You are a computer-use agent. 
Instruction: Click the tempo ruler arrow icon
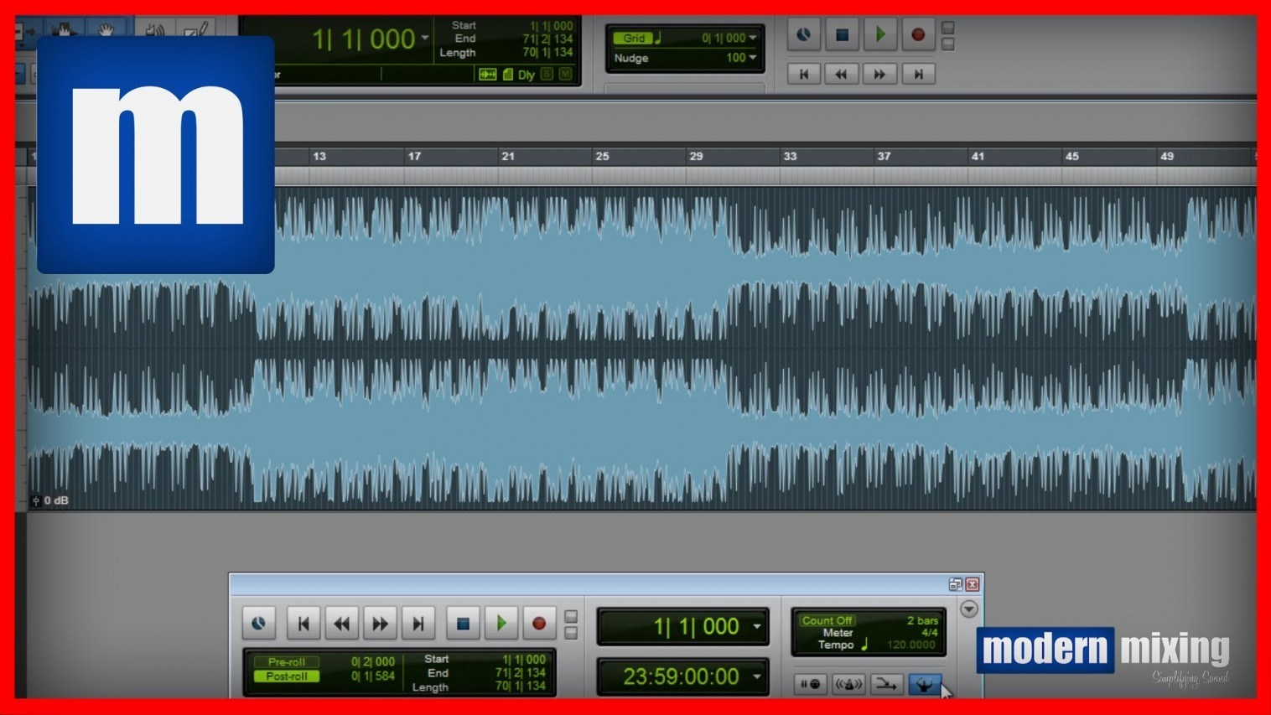pyautogui.click(x=864, y=645)
